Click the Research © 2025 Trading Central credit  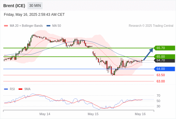pyautogui.click(x=151, y=26)
